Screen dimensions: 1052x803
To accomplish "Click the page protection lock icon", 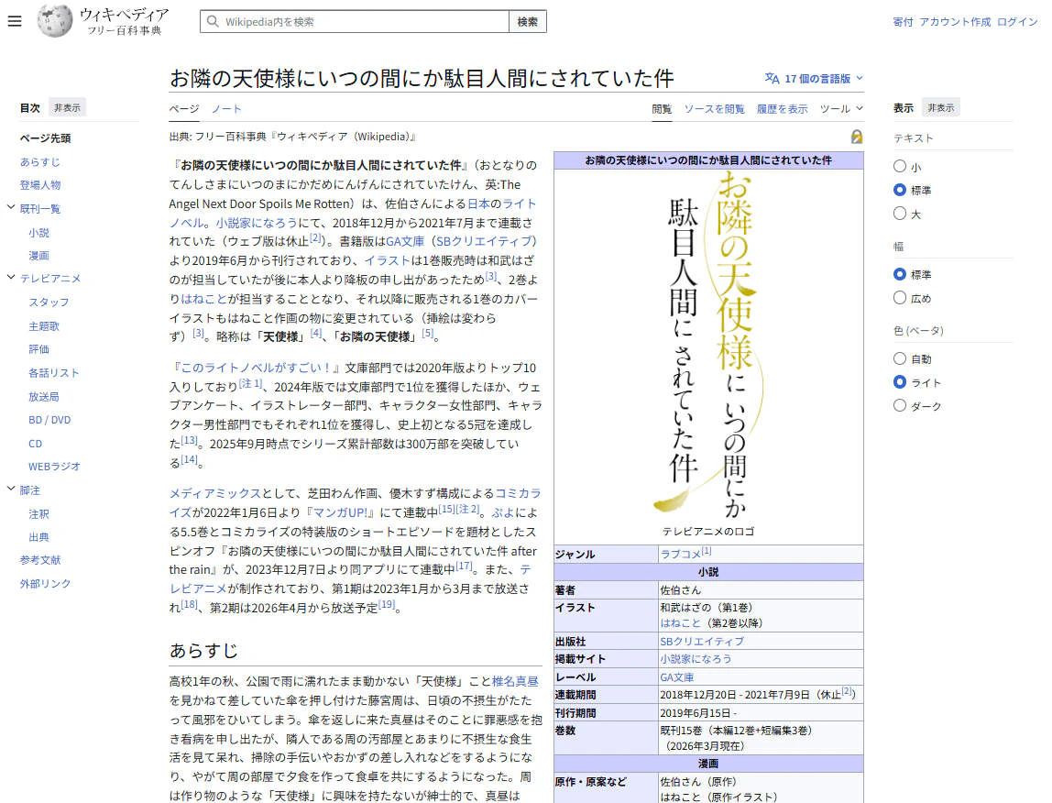I will tap(857, 137).
